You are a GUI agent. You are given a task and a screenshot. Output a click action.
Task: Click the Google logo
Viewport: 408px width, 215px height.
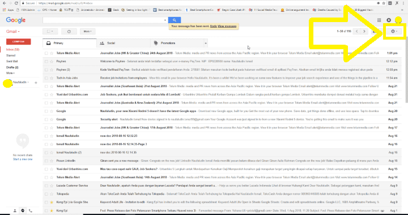16,20
